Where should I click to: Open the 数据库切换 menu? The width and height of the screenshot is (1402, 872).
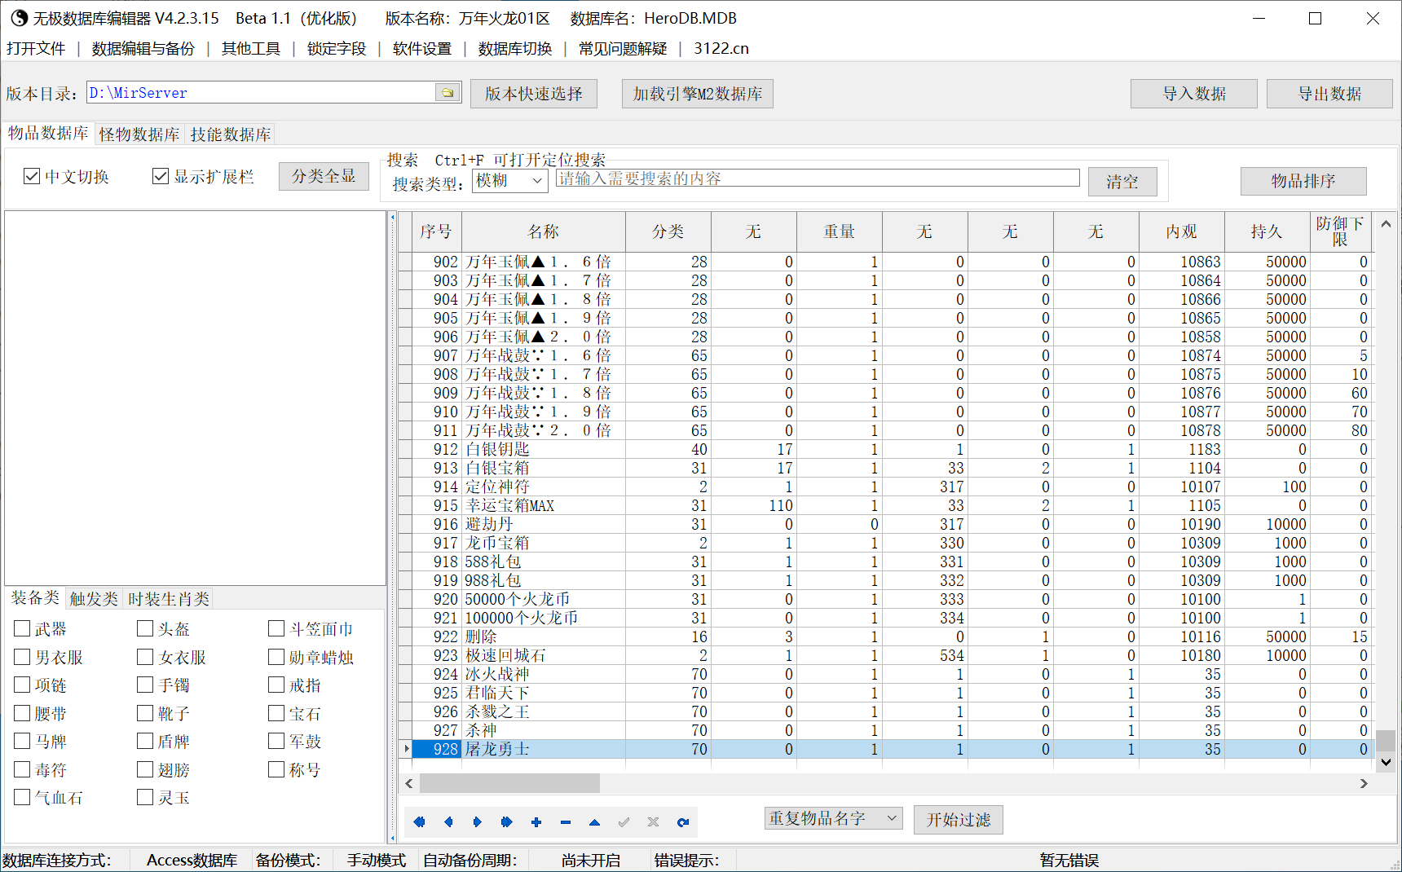(515, 49)
